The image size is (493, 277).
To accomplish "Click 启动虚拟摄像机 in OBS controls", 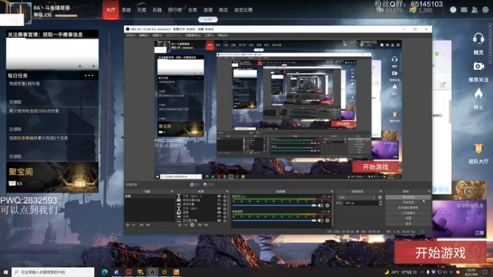I will coord(408,207).
